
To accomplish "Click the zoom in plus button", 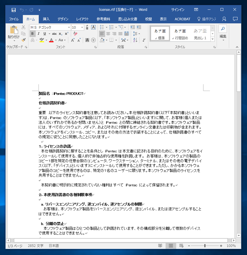I will point(221,246).
